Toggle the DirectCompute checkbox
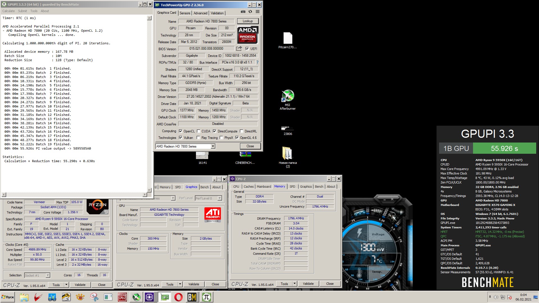The height and width of the screenshot is (303, 539). click(x=214, y=131)
